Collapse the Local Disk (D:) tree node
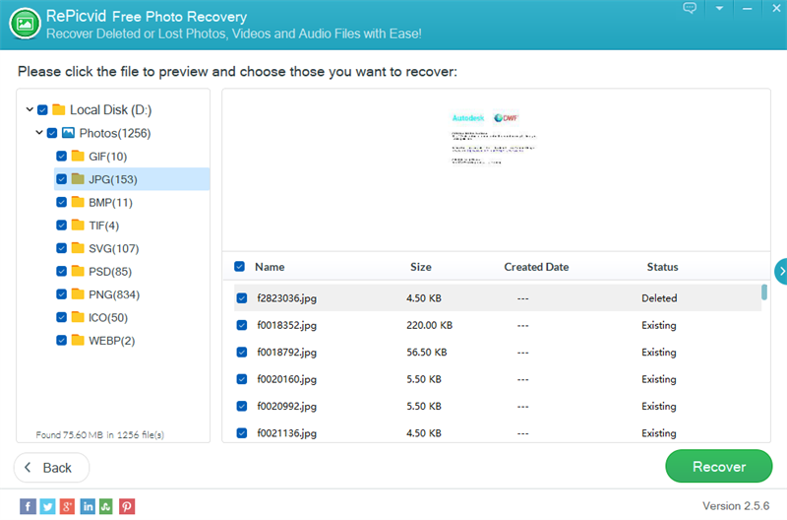The height and width of the screenshot is (520, 787). pos(30,109)
